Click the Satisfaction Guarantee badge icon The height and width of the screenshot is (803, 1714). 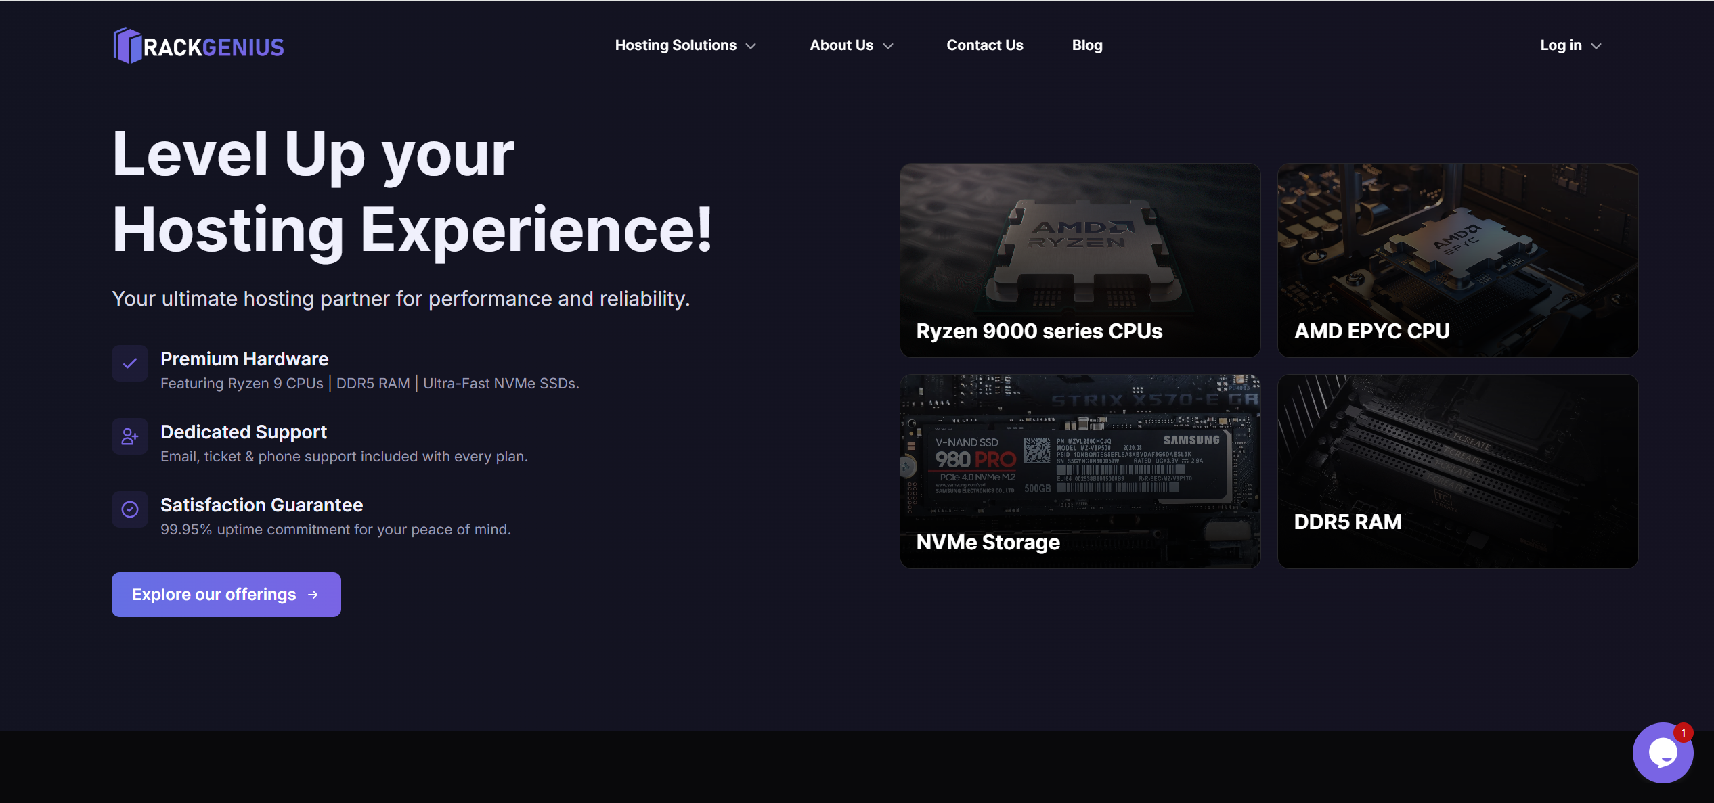coord(130,509)
